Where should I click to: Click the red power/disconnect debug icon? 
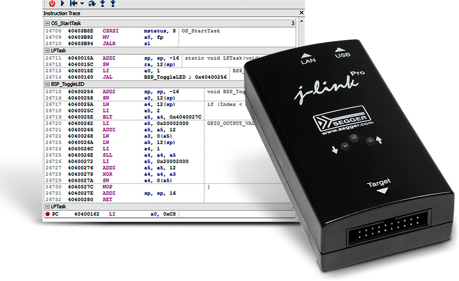[x=52, y=3]
